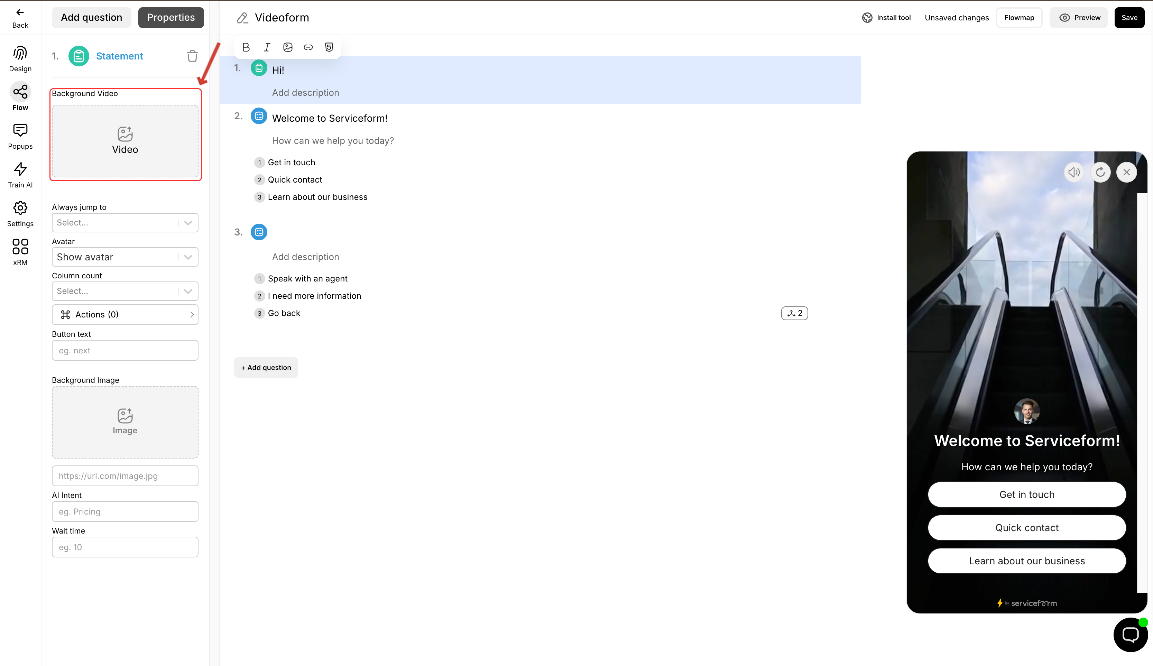The height and width of the screenshot is (666, 1153).
Task: Upload a background video
Action: pyautogui.click(x=125, y=141)
